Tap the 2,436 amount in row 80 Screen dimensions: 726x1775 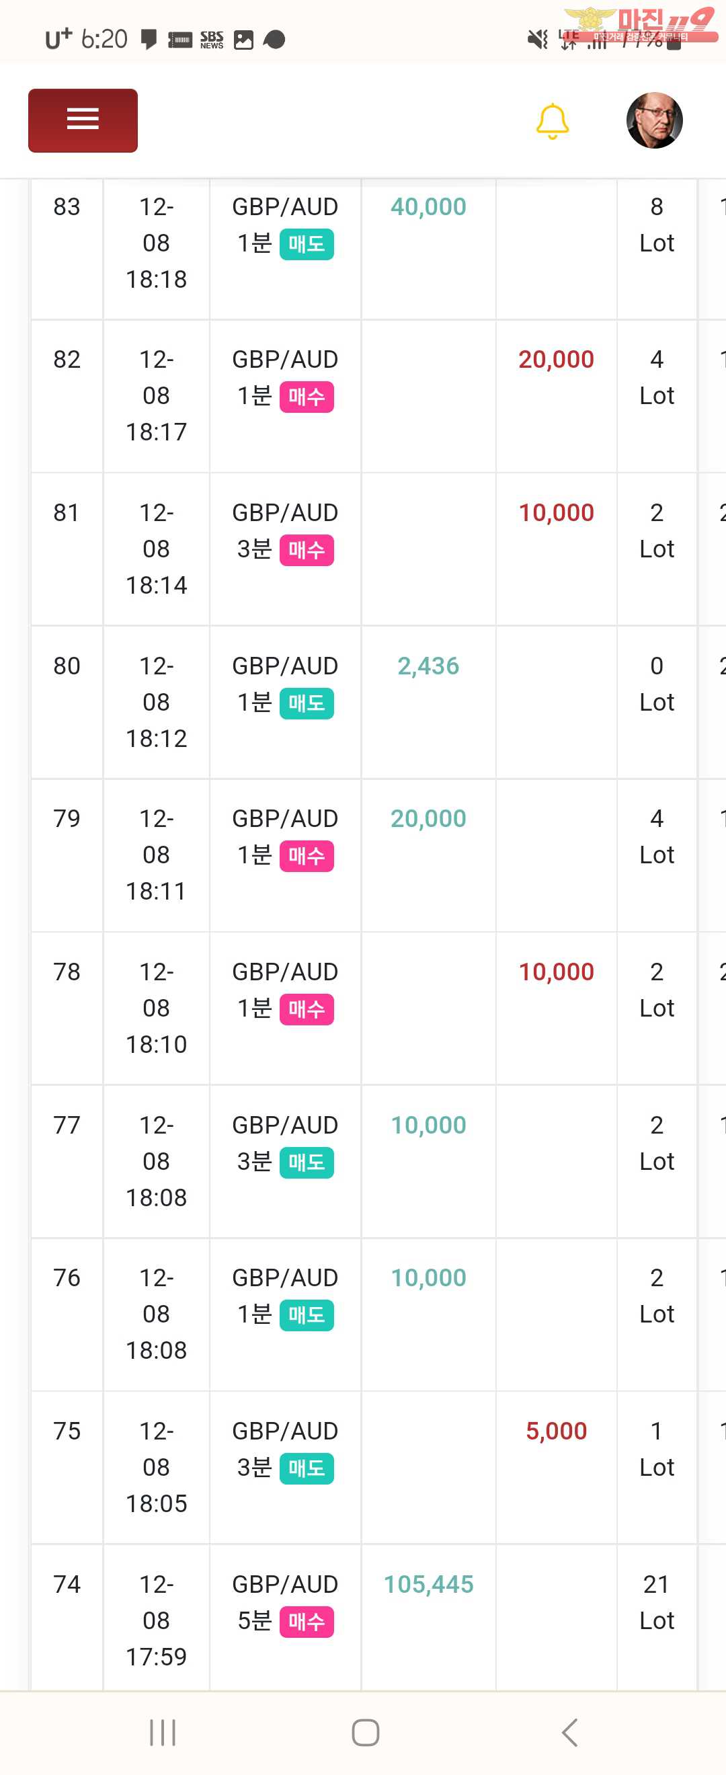click(x=428, y=666)
